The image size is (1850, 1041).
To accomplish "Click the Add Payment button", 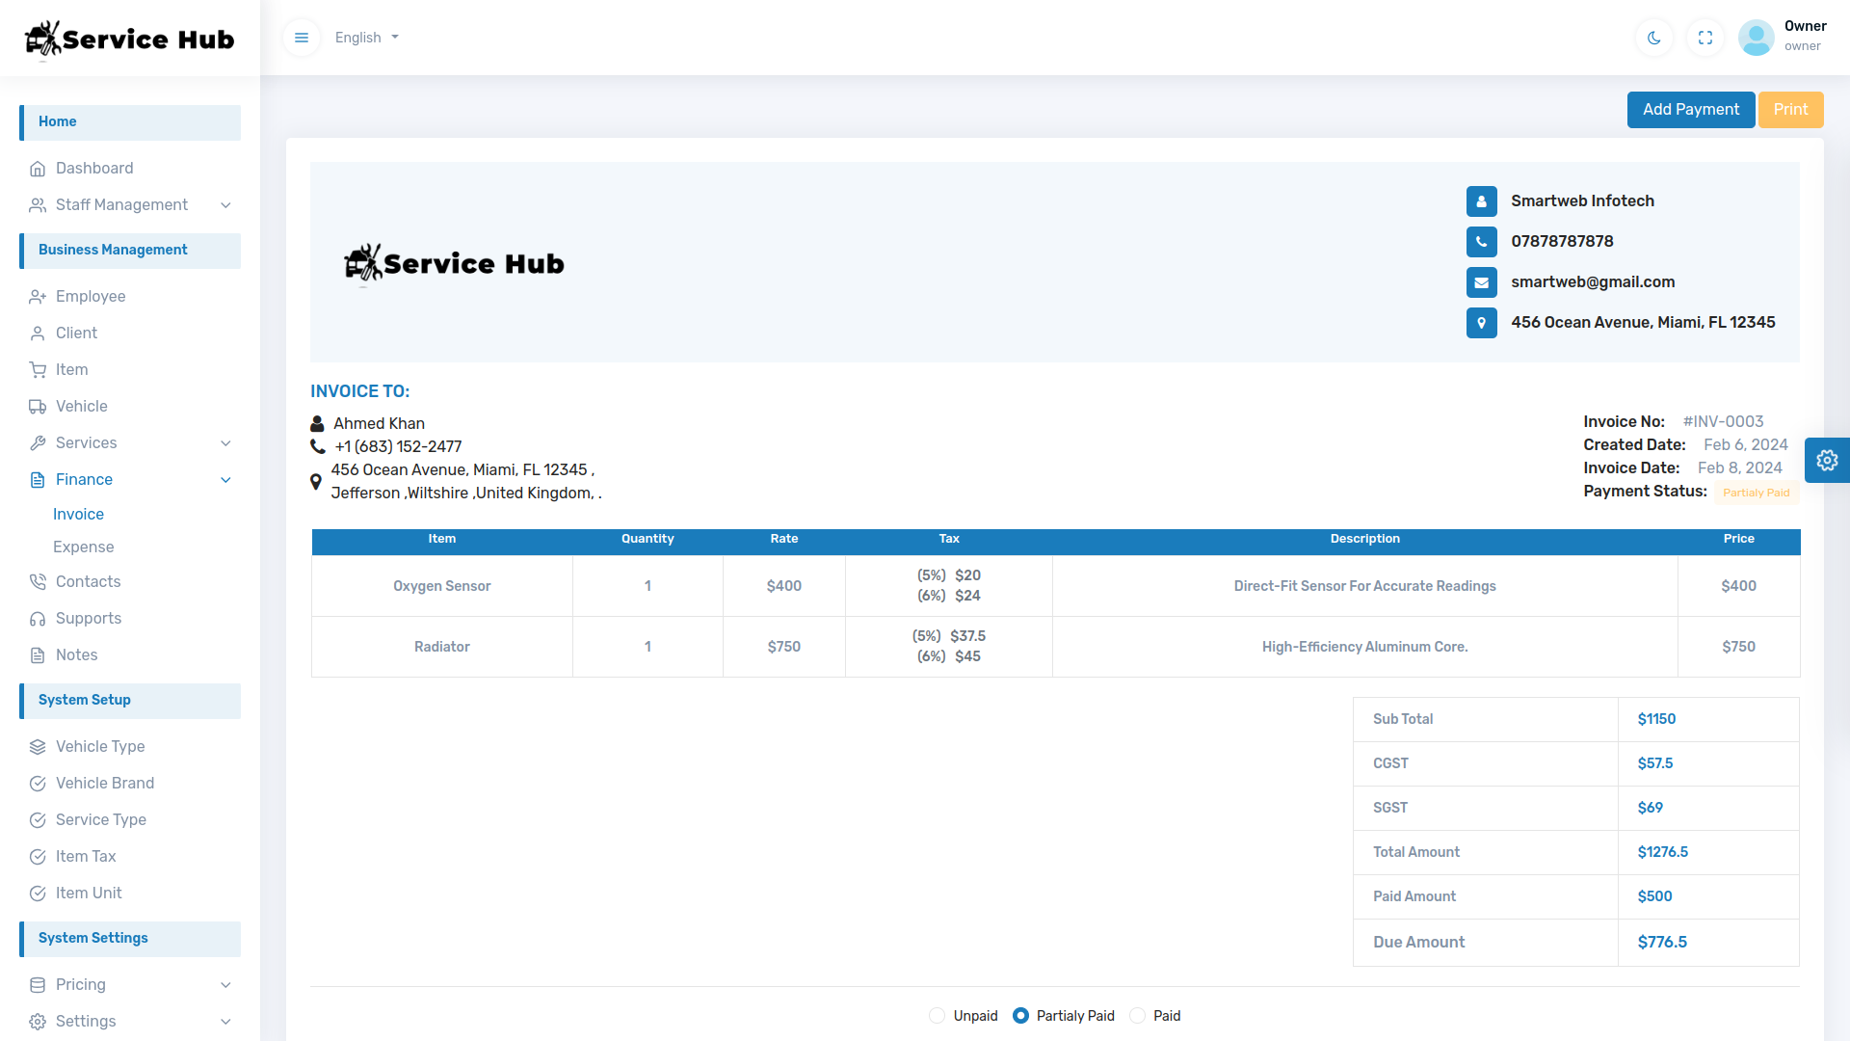I will (x=1691, y=110).
